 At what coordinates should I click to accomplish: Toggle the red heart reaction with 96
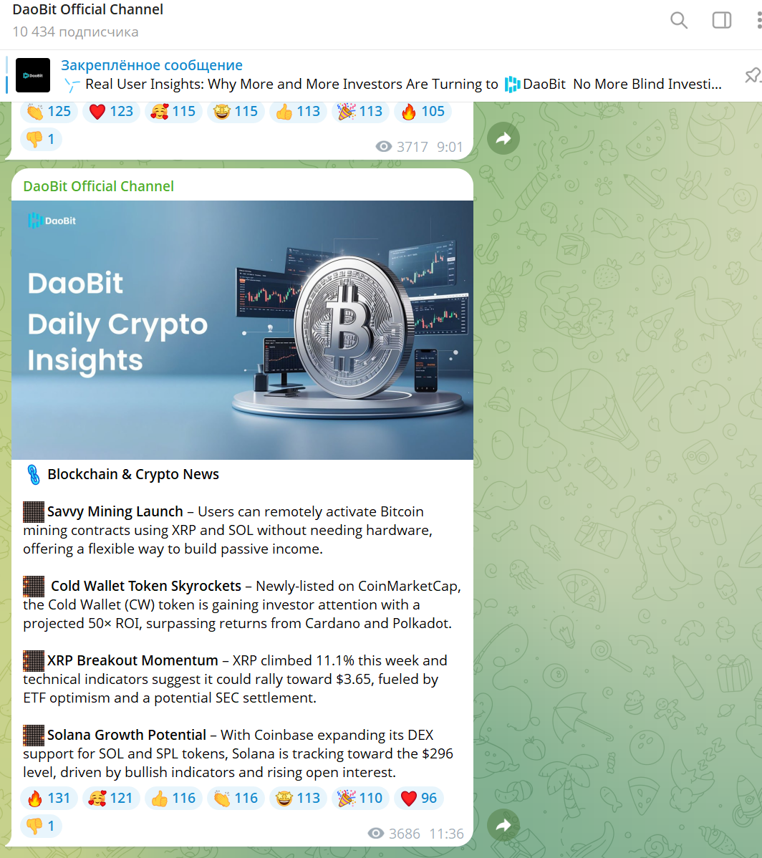point(419,799)
